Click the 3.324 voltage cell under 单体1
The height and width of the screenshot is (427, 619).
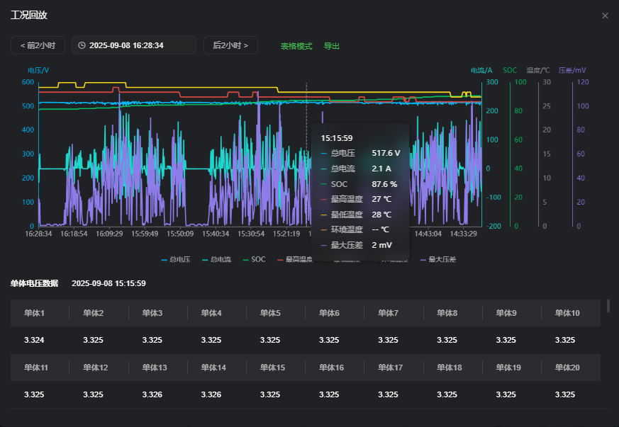(34, 340)
